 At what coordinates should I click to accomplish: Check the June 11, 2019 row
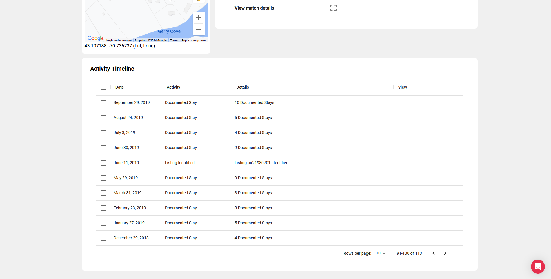(x=103, y=163)
